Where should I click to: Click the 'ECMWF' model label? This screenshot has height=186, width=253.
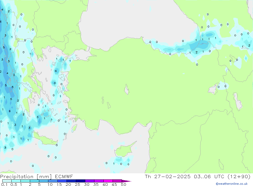pos(64,177)
